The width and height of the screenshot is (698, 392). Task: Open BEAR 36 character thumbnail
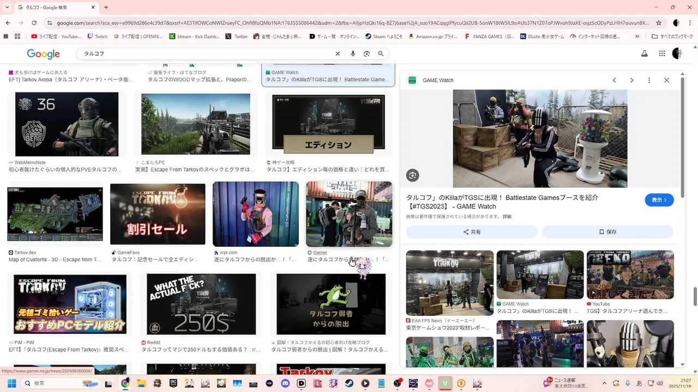[67, 124]
